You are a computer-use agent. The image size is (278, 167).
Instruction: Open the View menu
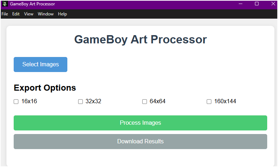[29, 14]
